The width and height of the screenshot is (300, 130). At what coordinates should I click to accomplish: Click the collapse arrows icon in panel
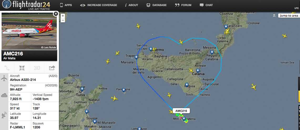[22, 68]
